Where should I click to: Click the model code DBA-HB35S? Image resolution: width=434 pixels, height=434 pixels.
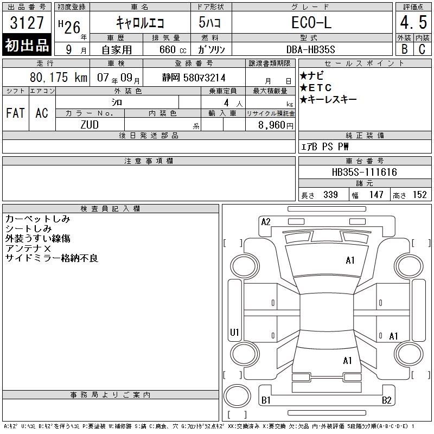tap(310, 49)
